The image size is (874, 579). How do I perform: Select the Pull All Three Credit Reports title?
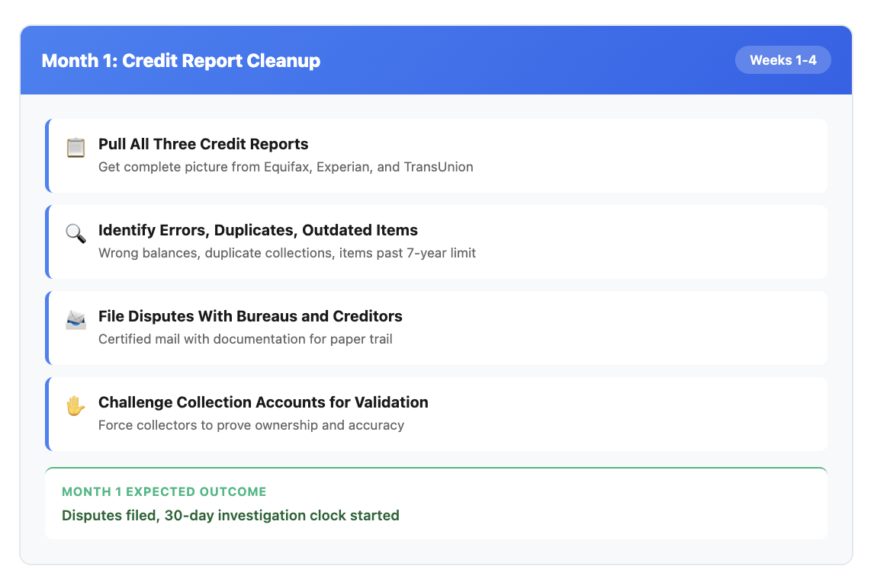(204, 144)
